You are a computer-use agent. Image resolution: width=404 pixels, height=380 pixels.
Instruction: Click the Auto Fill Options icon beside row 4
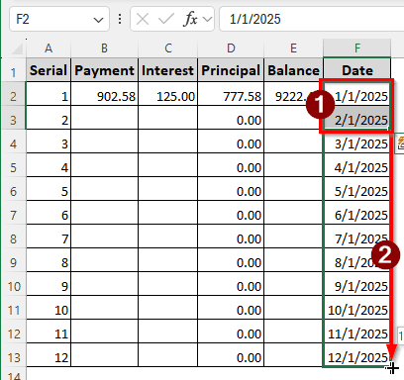(x=400, y=143)
